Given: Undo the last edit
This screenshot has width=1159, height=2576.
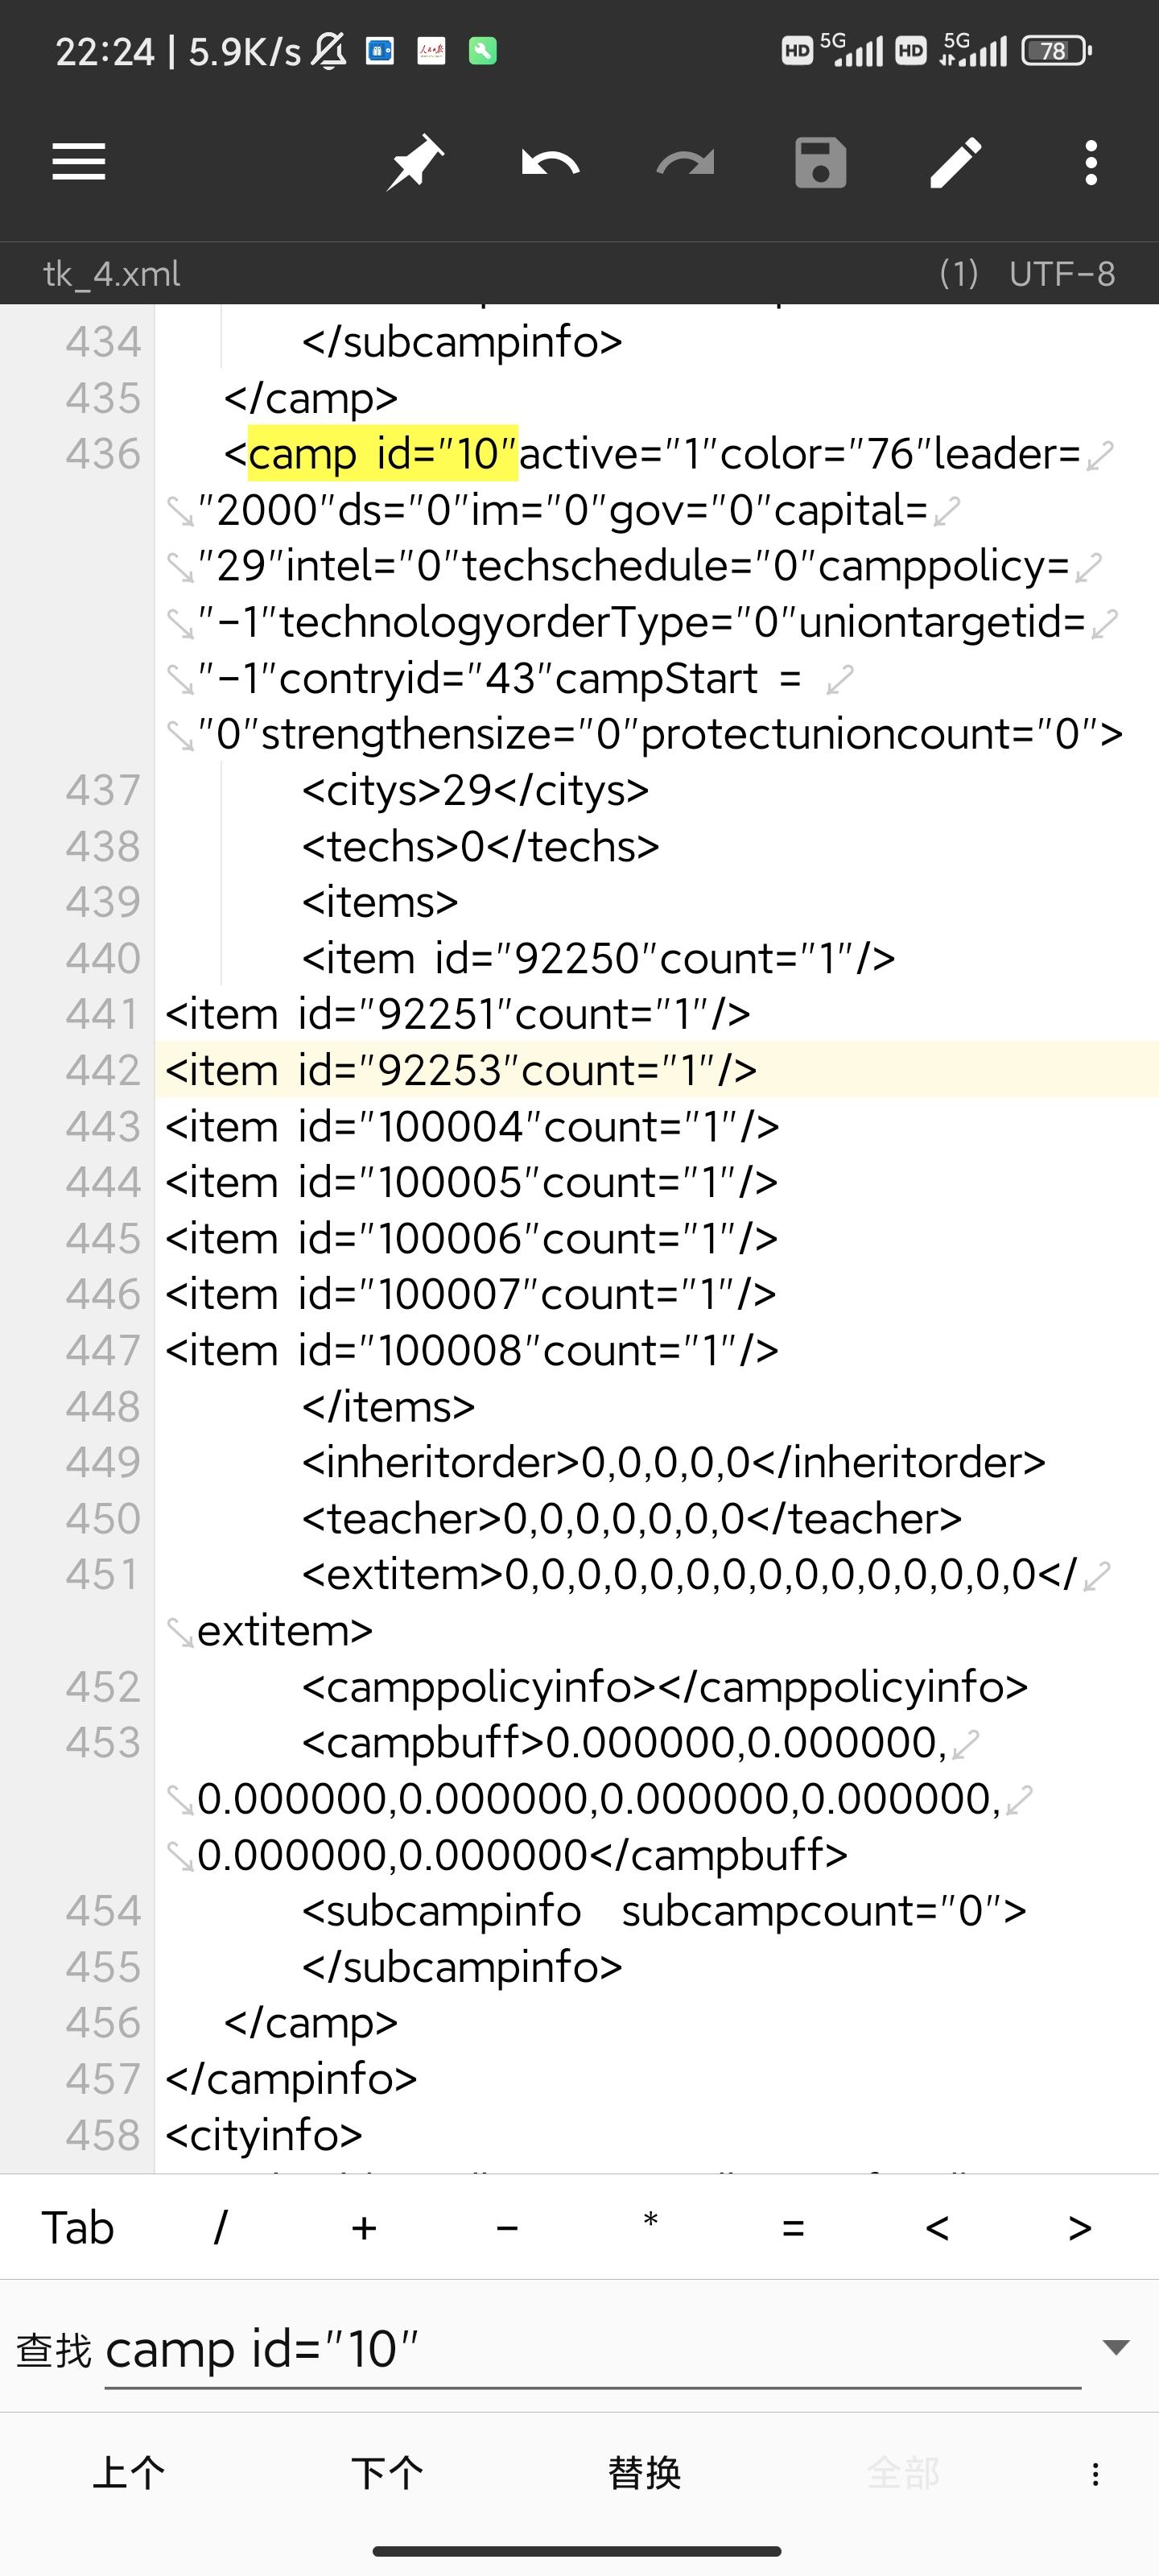Looking at the screenshot, I should [x=550, y=162].
